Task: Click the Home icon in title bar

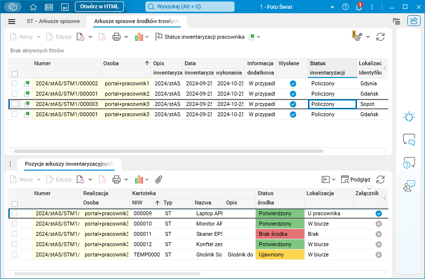Action: (33, 7)
